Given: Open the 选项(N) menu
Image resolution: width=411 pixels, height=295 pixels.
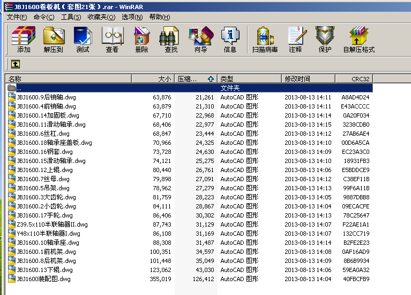Looking at the screenshot, I should (132, 17).
